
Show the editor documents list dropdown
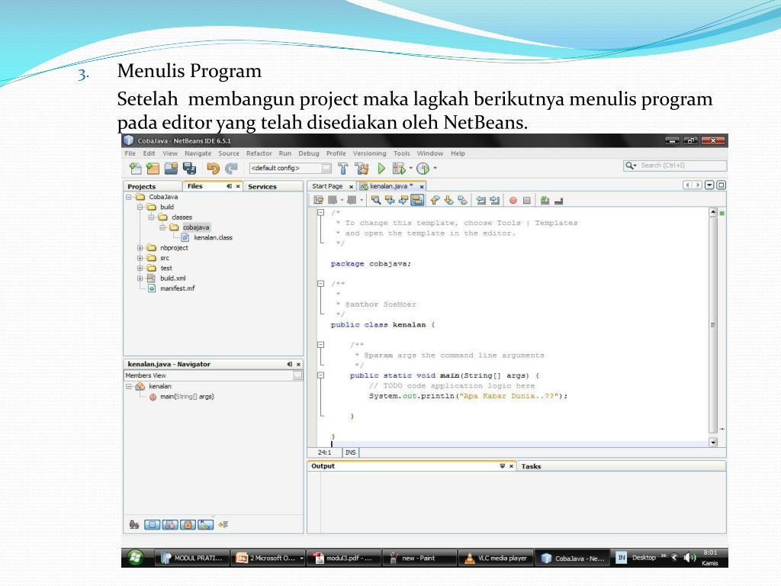pos(709,185)
